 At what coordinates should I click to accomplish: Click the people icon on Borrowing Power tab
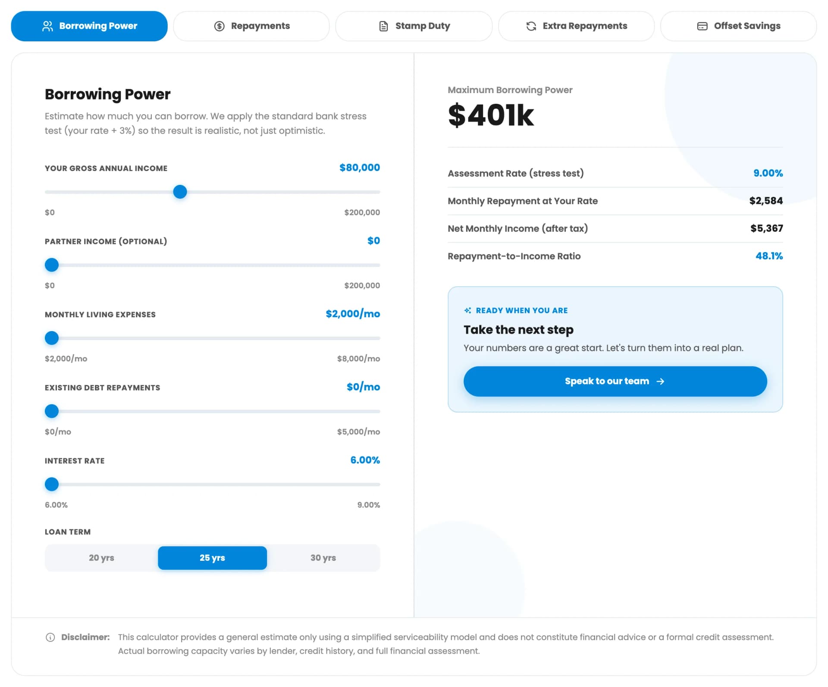tap(47, 26)
